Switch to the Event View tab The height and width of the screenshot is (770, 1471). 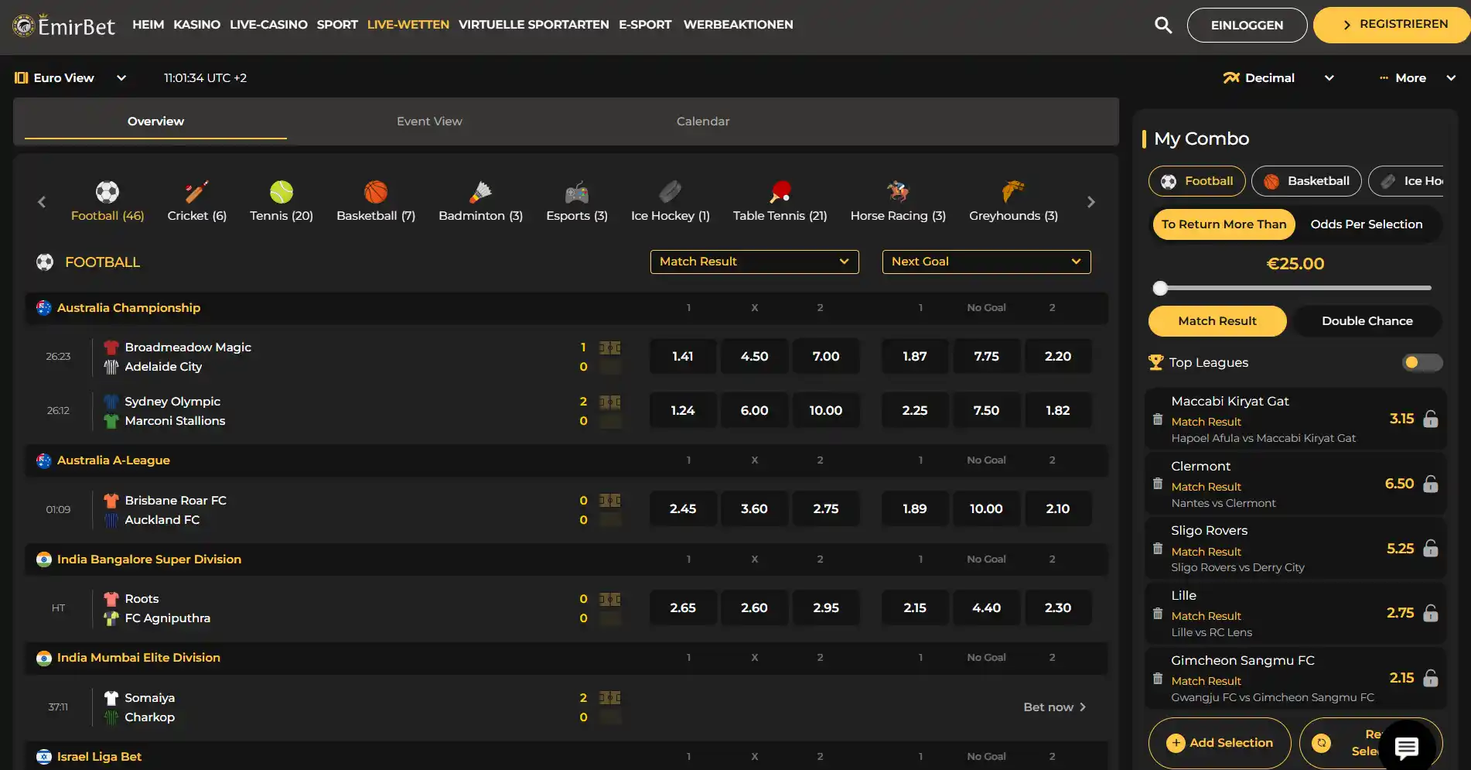429,121
